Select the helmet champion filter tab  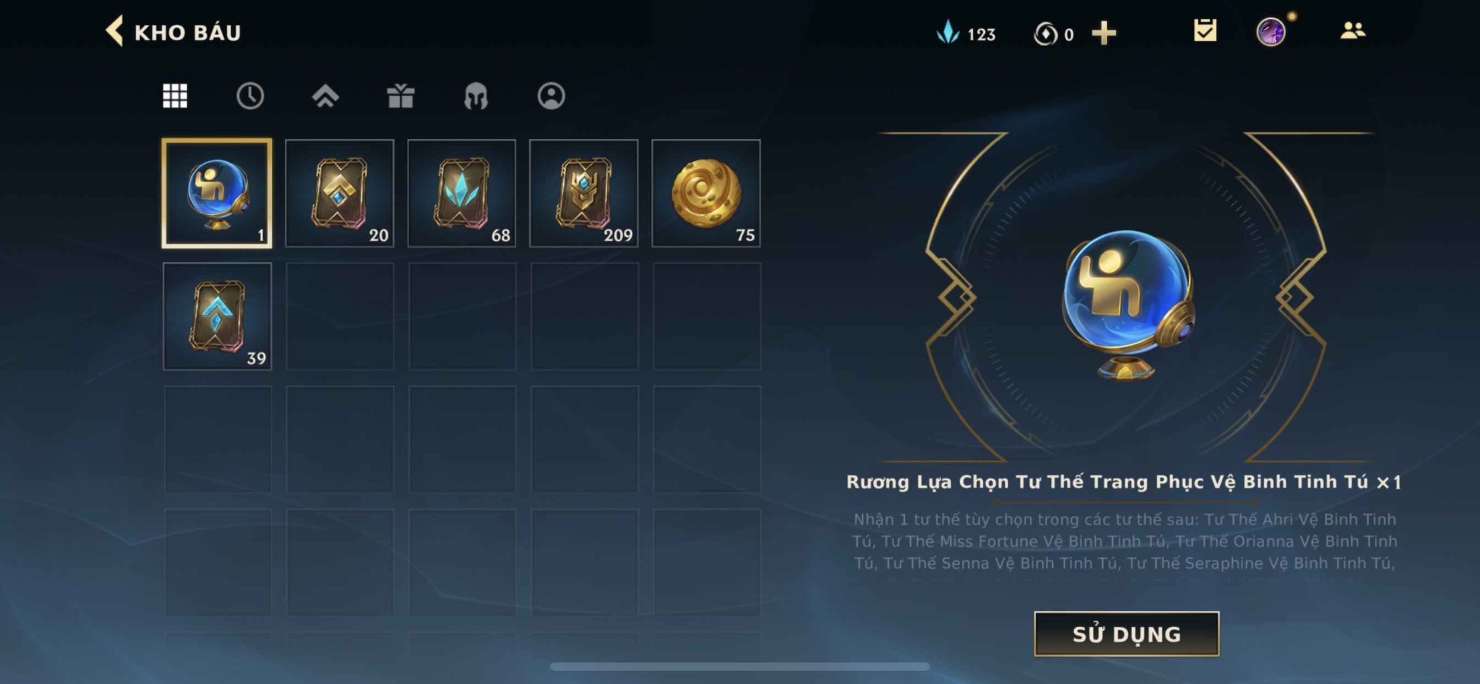pyautogui.click(x=476, y=95)
